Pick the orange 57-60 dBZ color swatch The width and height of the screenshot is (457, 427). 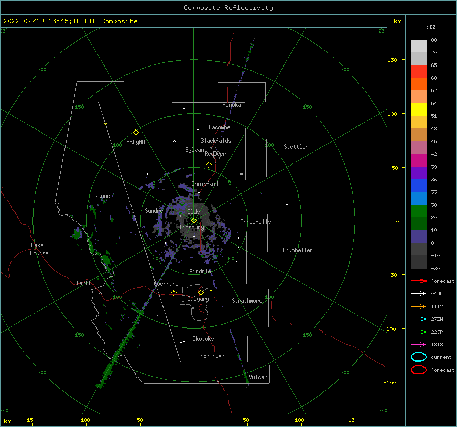click(418, 84)
